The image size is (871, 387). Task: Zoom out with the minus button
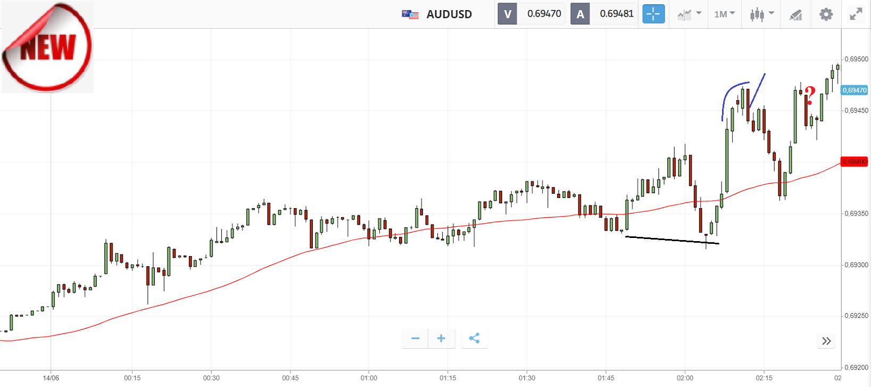[x=416, y=339]
